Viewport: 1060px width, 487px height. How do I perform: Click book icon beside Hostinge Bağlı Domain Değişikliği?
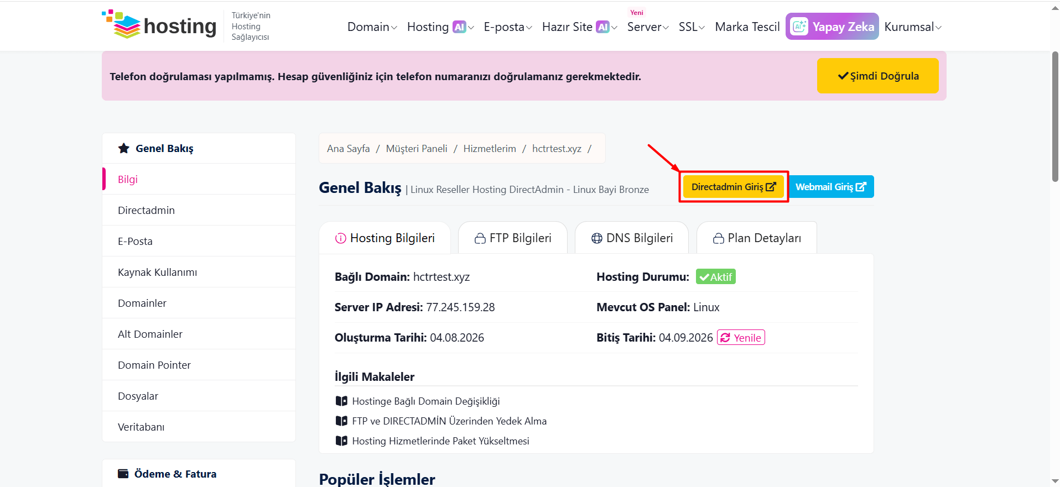tap(341, 401)
